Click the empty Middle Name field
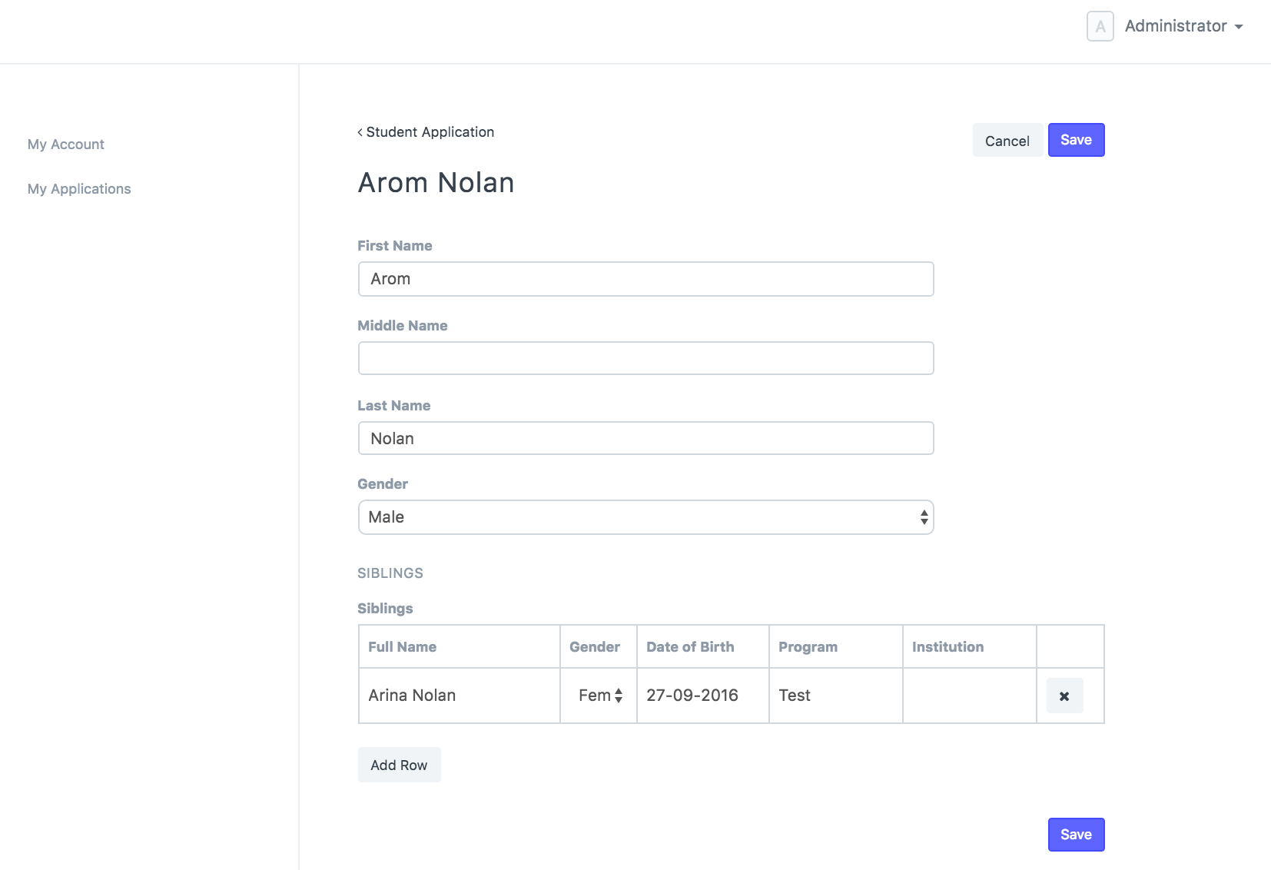 pyautogui.click(x=645, y=357)
